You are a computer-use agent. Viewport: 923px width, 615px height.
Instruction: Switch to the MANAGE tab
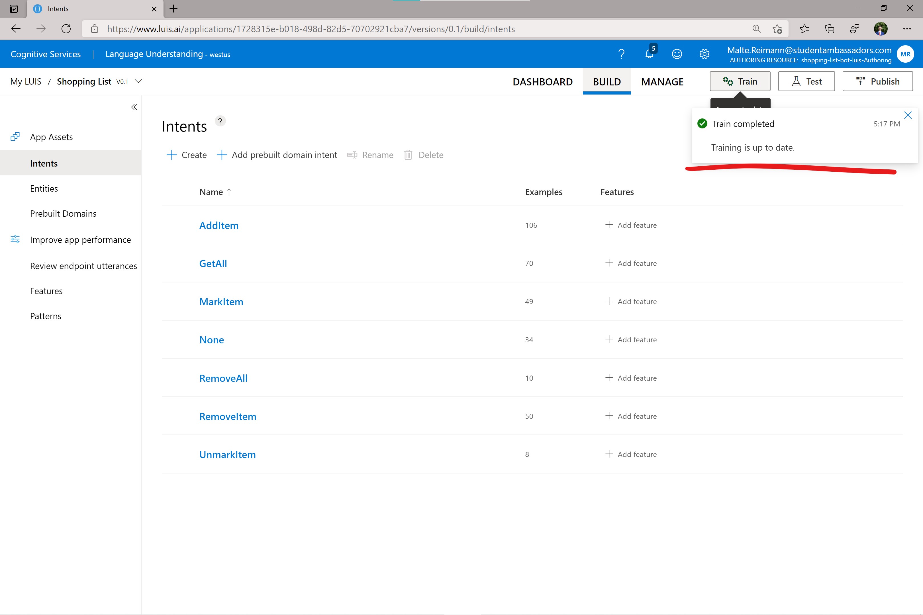tap(662, 82)
